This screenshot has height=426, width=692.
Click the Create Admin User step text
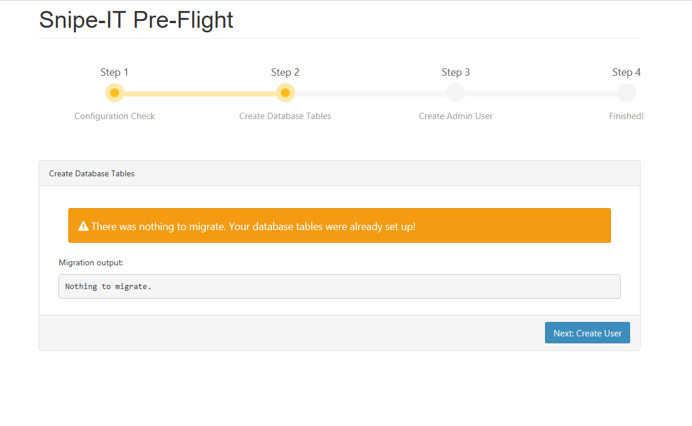pos(456,116)
